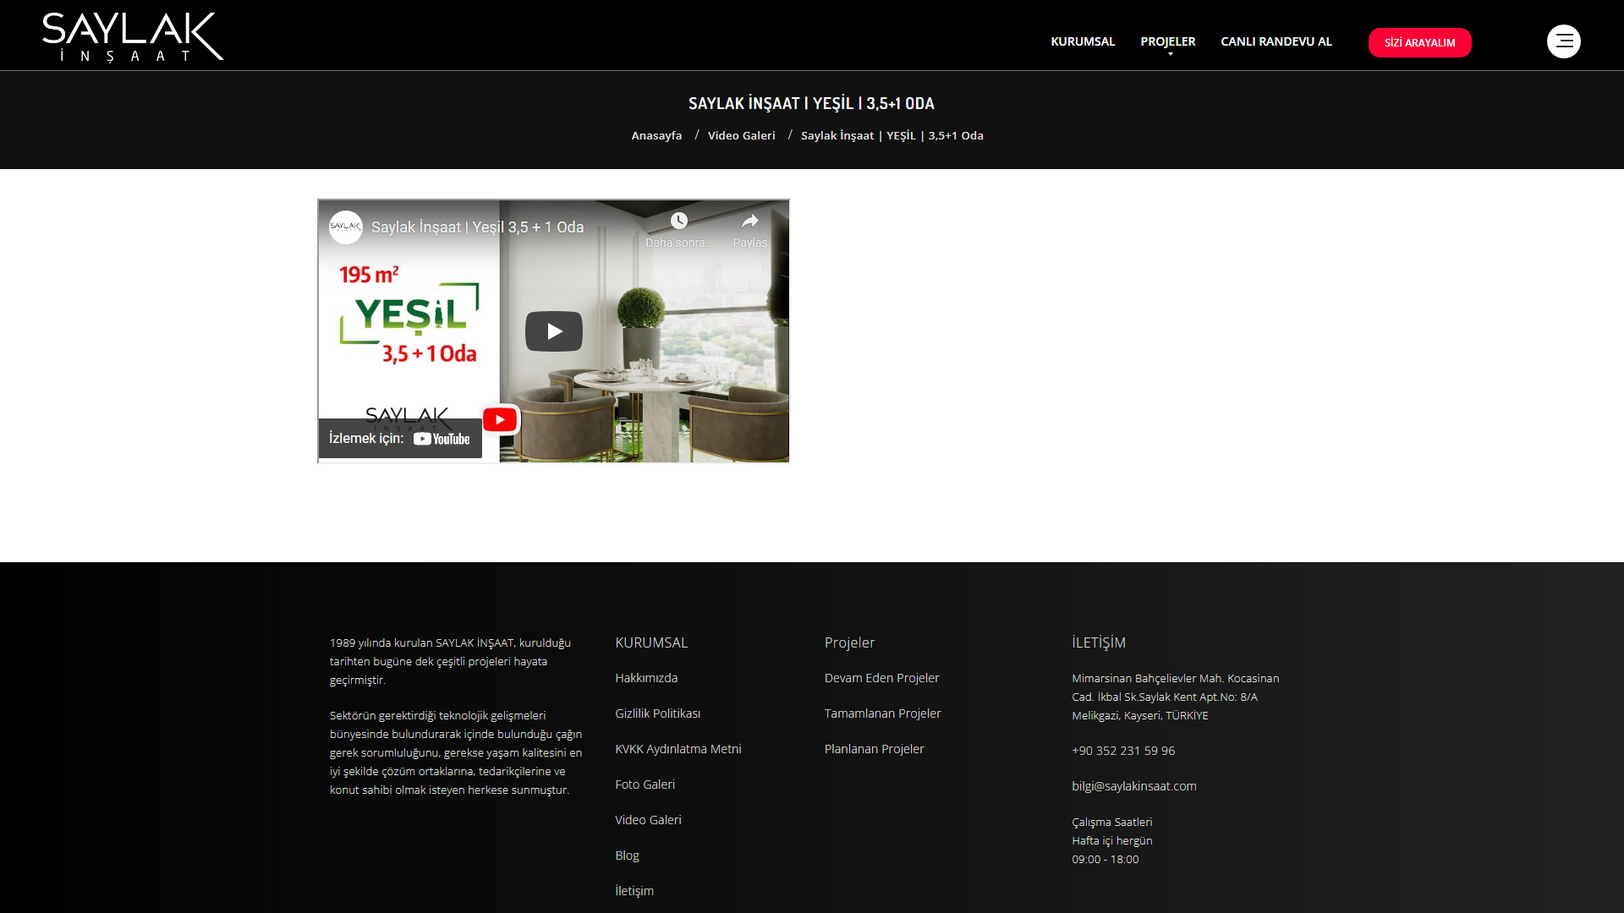Open KVKK Aydınlatma Metni link

point(678,749)
